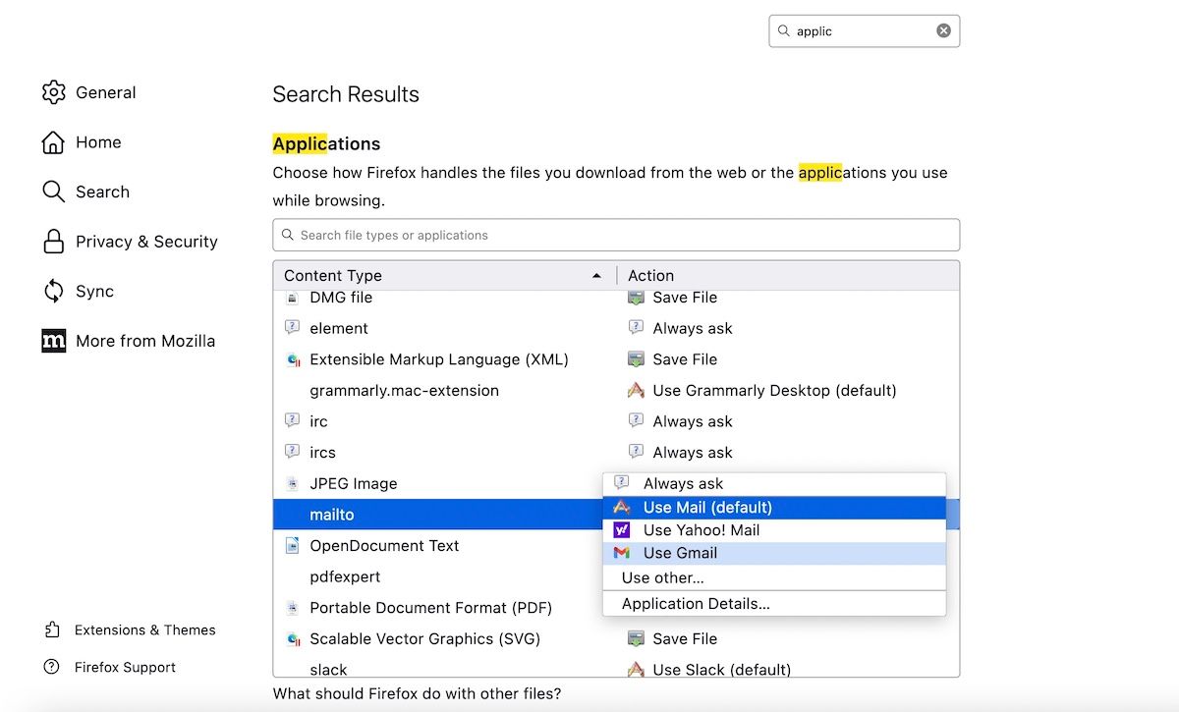Open the Home settings house icon
The height and width of the screenshot is (712, 1179).
click(x=53, y=142)
